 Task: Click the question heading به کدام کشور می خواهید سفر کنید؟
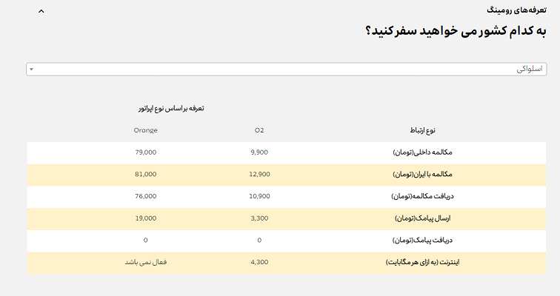tap(456, 30)
